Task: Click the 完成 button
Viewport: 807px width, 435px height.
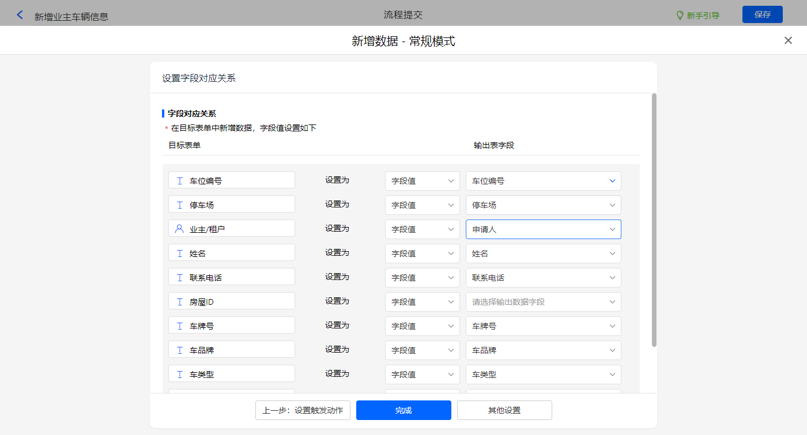Action: click(x=403, y=410)
